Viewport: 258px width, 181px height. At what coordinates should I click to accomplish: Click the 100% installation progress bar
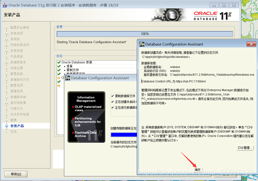click(145, 34)
